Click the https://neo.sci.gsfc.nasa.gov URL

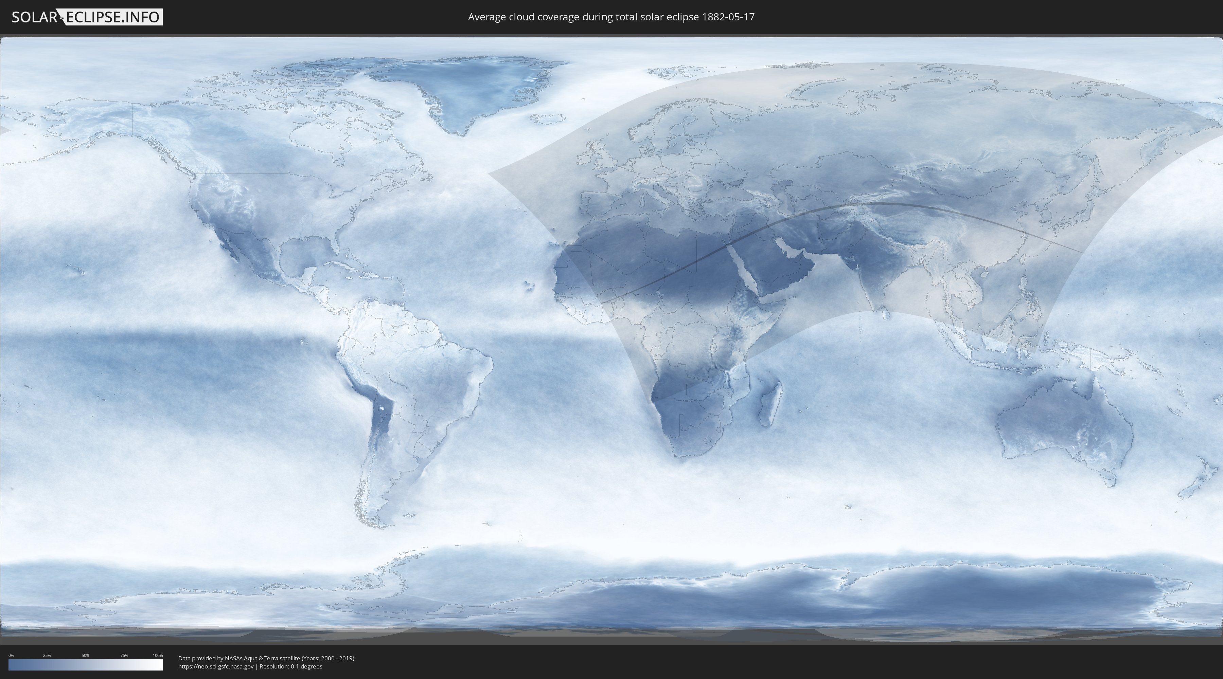pos(215,667)
